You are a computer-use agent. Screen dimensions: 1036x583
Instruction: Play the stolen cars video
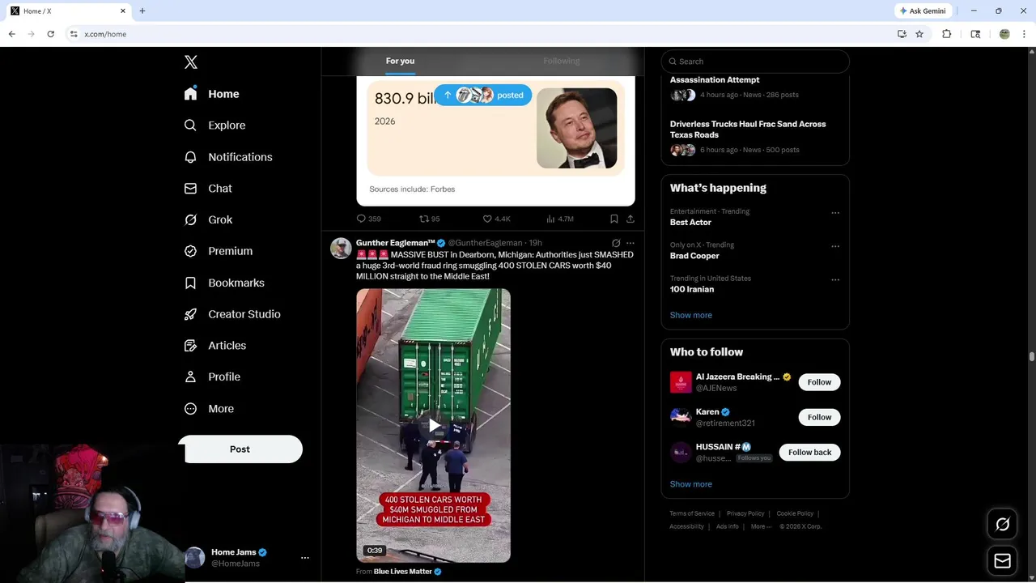[x=434, y=425]
